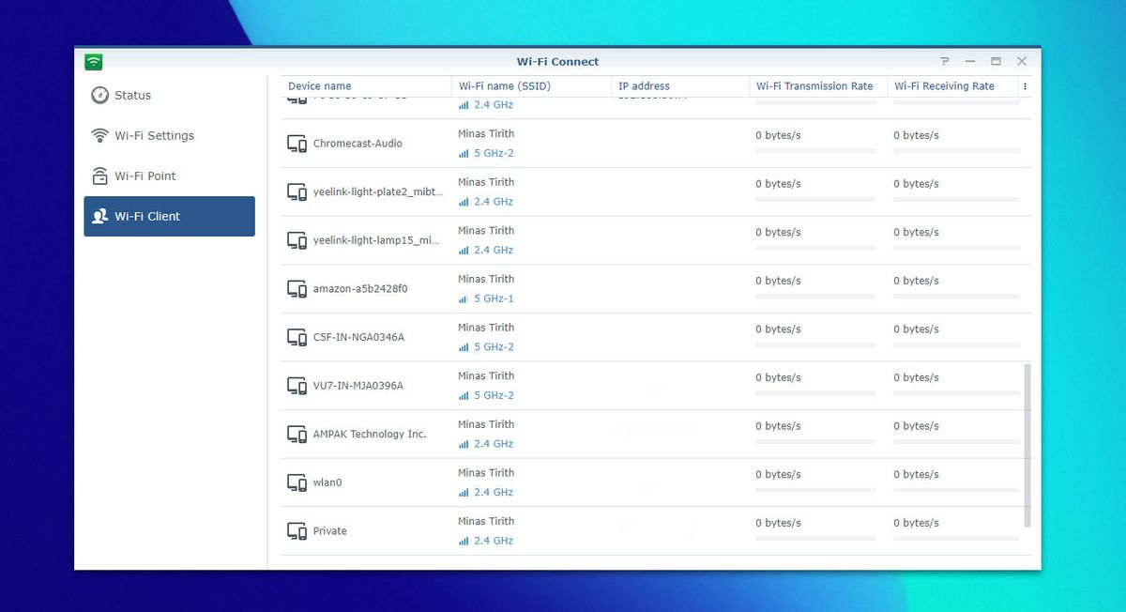This screenshot has height=612, width=1126.
Task: Click the Wi-Fi Settings signal icon
Action: point(99,136)
